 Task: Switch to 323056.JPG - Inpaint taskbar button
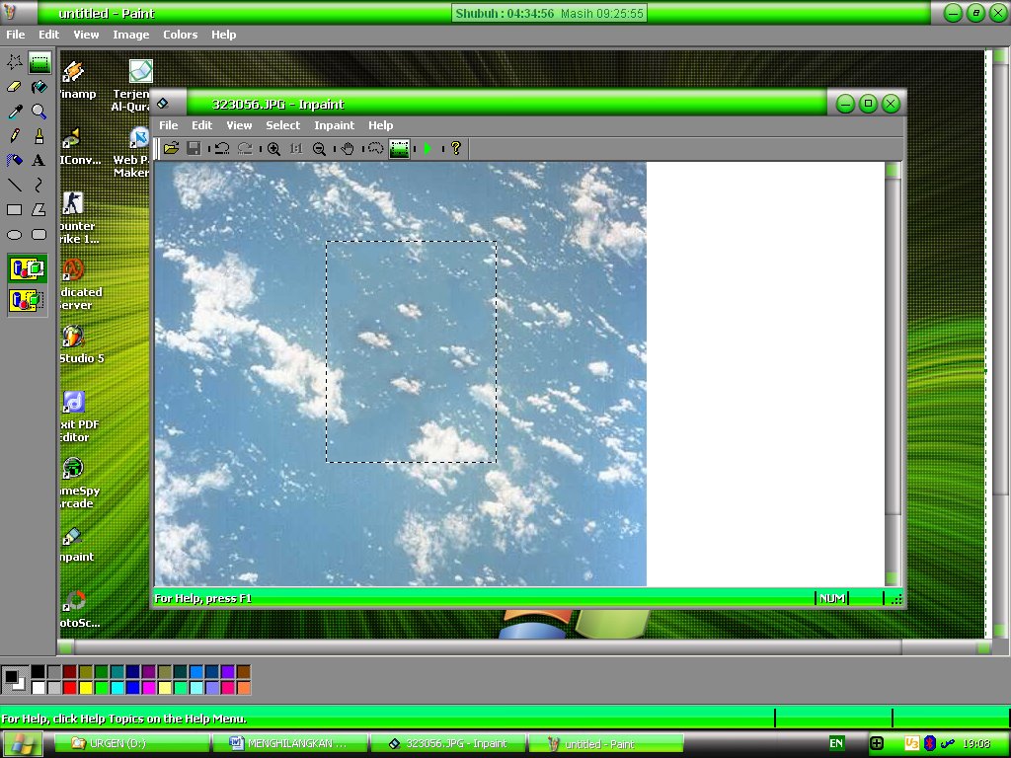[449, 744]
